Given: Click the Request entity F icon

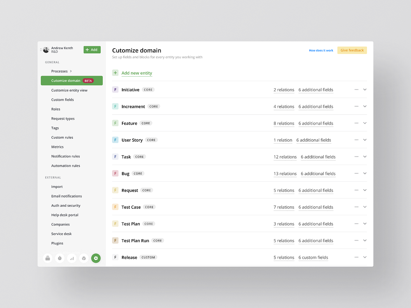Looking at the screenshot, I should [115, 190].
